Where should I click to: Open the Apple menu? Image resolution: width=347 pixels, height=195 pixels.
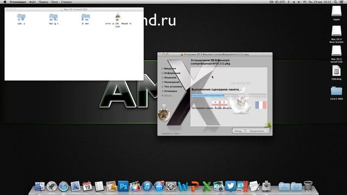[x=5, y=2]
